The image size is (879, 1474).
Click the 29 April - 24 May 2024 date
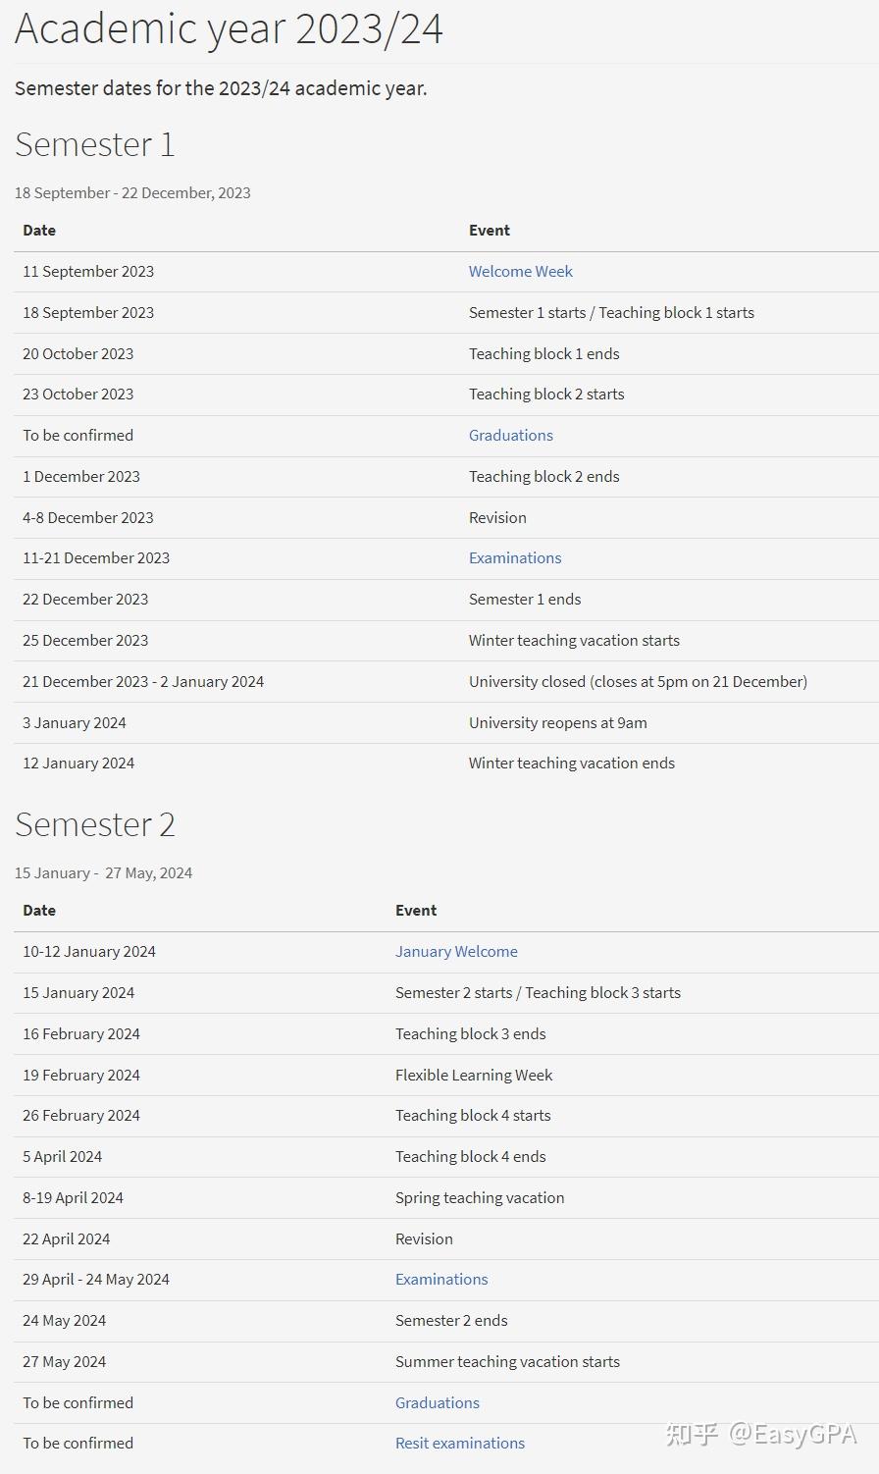(96, 1280)
